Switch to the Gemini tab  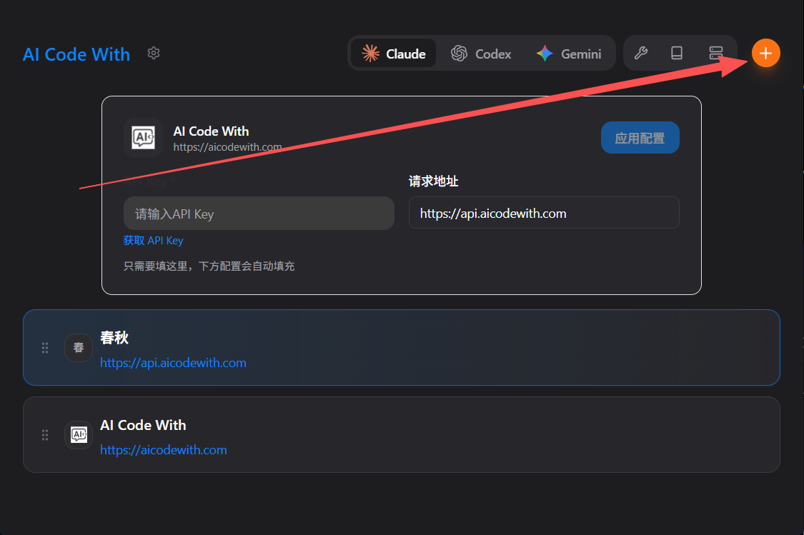coord(569,54)
